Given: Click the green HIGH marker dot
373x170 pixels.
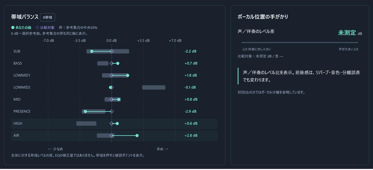Looking at the screenshot, I should pos(117,124).
